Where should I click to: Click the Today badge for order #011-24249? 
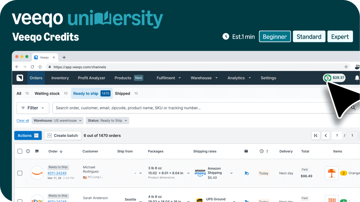pyautogui.click(x=263, y=173)
